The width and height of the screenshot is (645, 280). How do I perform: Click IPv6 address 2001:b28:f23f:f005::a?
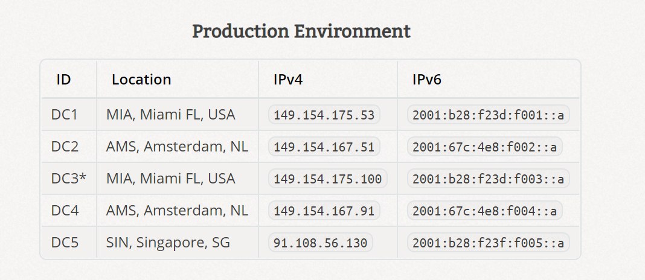(x=488, y=243)
